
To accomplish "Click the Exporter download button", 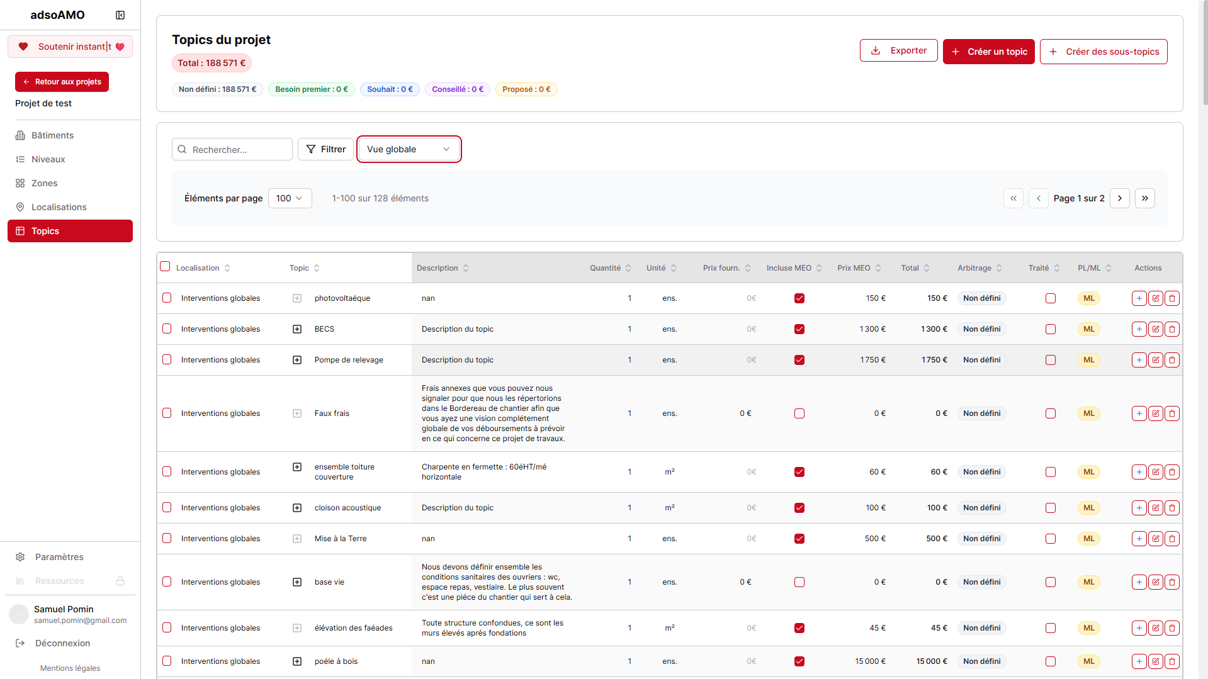I will pyautogui.click(x=898, y=50).
